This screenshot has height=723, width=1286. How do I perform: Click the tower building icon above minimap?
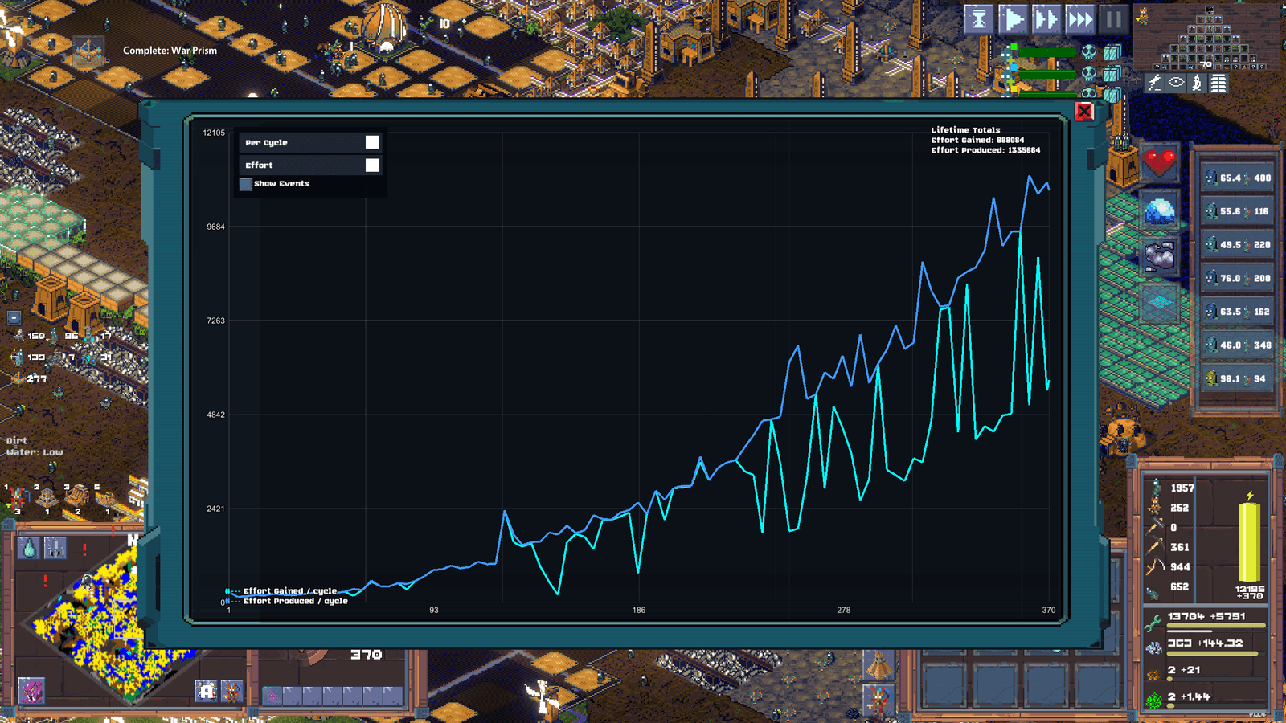(55, 549)
